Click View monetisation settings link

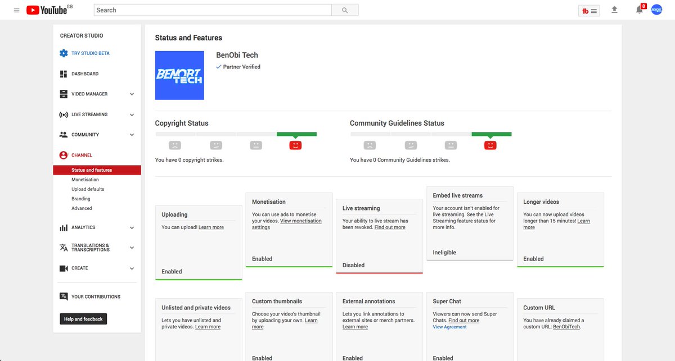point(287,224)
